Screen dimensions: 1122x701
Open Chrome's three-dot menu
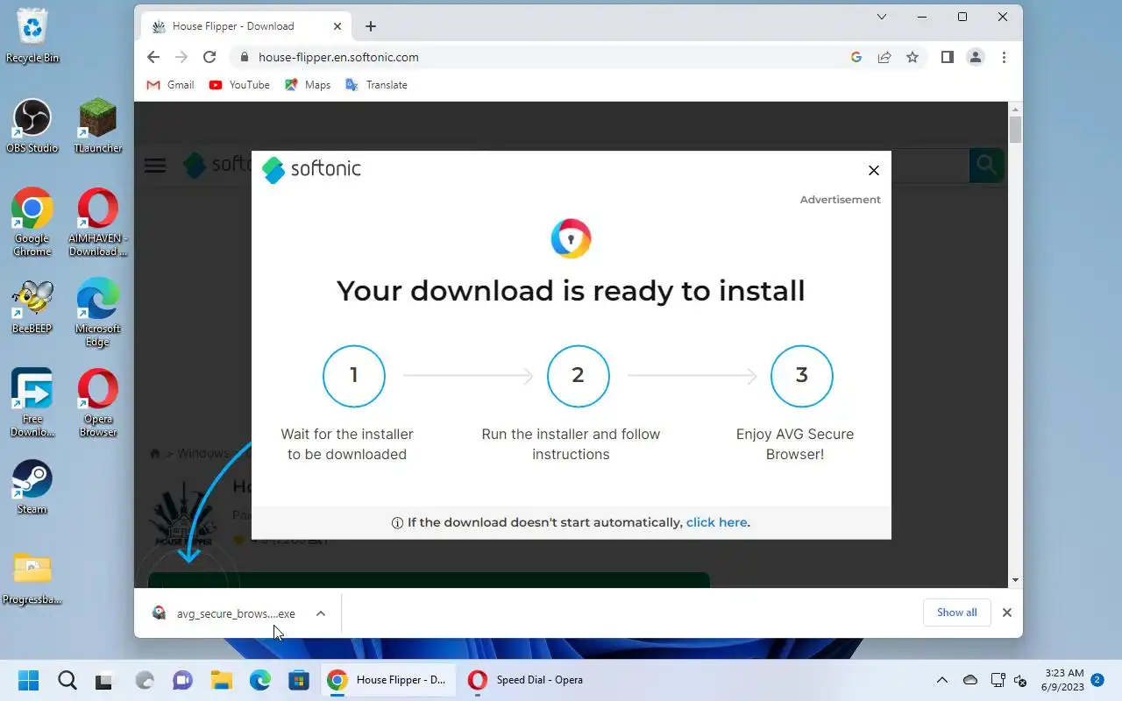click(1004, 57)
